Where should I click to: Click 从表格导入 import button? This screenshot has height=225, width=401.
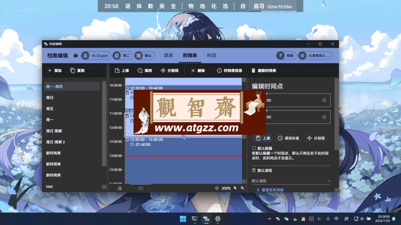pyautogui.click(x=315, y=55)
